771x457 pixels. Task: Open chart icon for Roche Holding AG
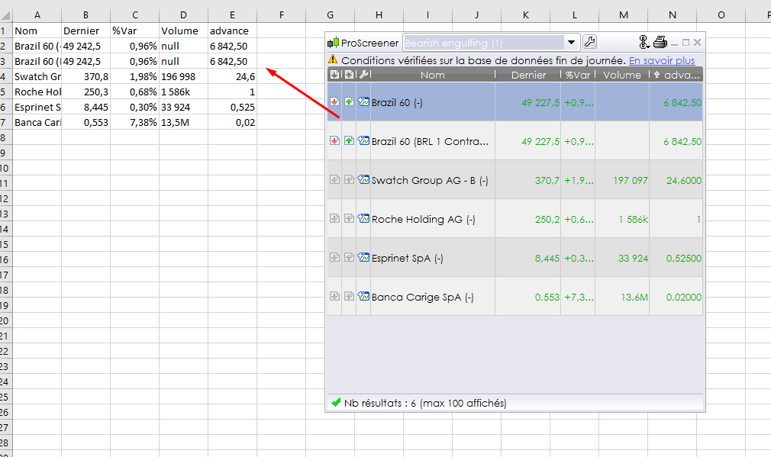pyautogui.click(x=363, y=218)
